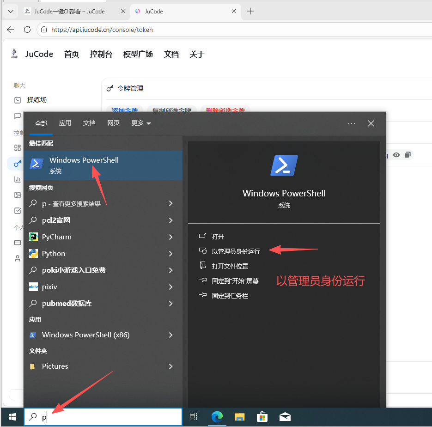
Task: Expand Windows PowerShell (x86) result arrow
Action: (170, 335)
